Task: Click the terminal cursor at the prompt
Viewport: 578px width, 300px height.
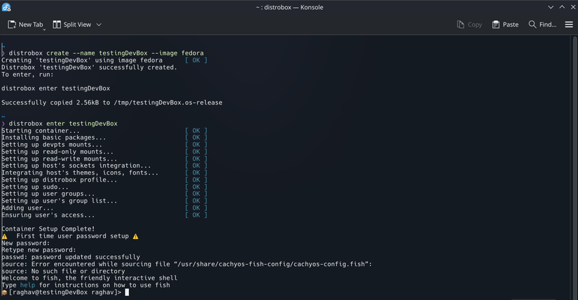Action: 127,292
